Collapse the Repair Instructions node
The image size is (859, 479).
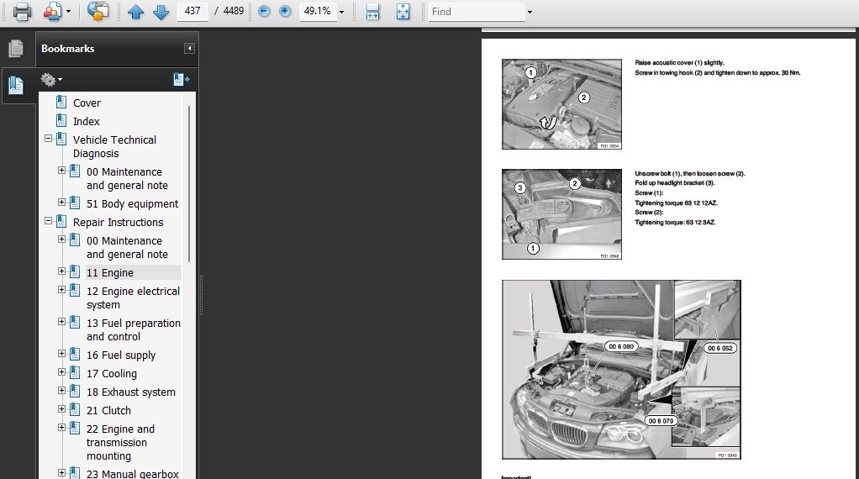[48, 221]
